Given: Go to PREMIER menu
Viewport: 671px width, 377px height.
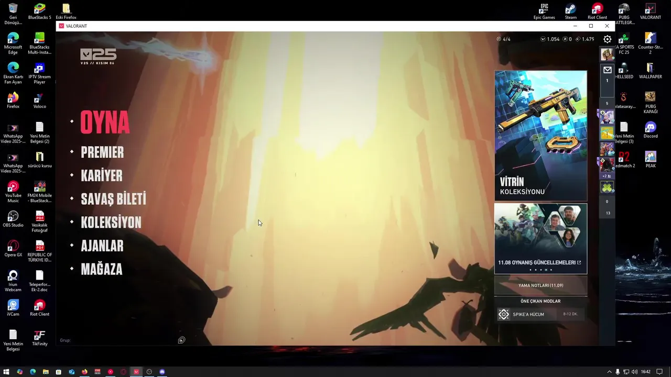Looking at the screenshot, I should 102,152.
